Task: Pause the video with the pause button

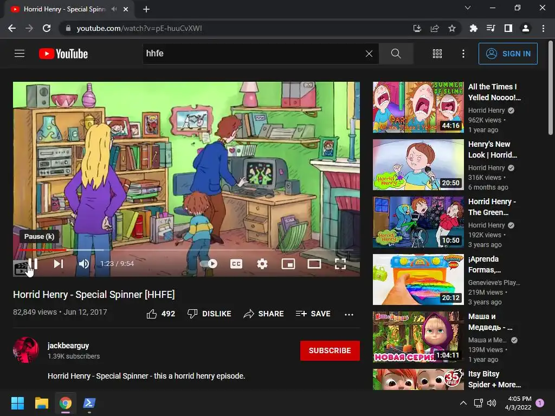Action: 33,264
